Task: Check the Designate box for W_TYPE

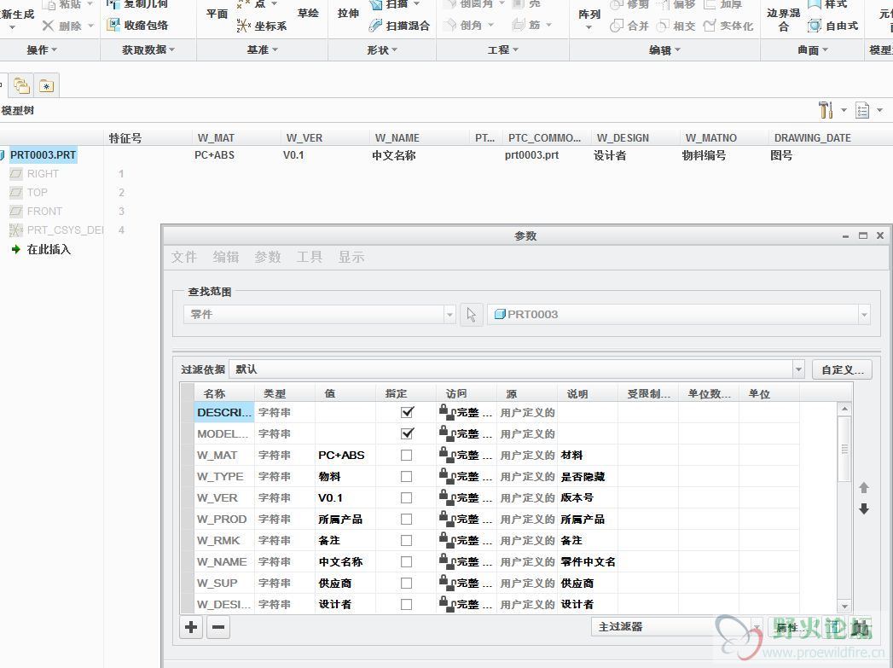Action: 406,476
